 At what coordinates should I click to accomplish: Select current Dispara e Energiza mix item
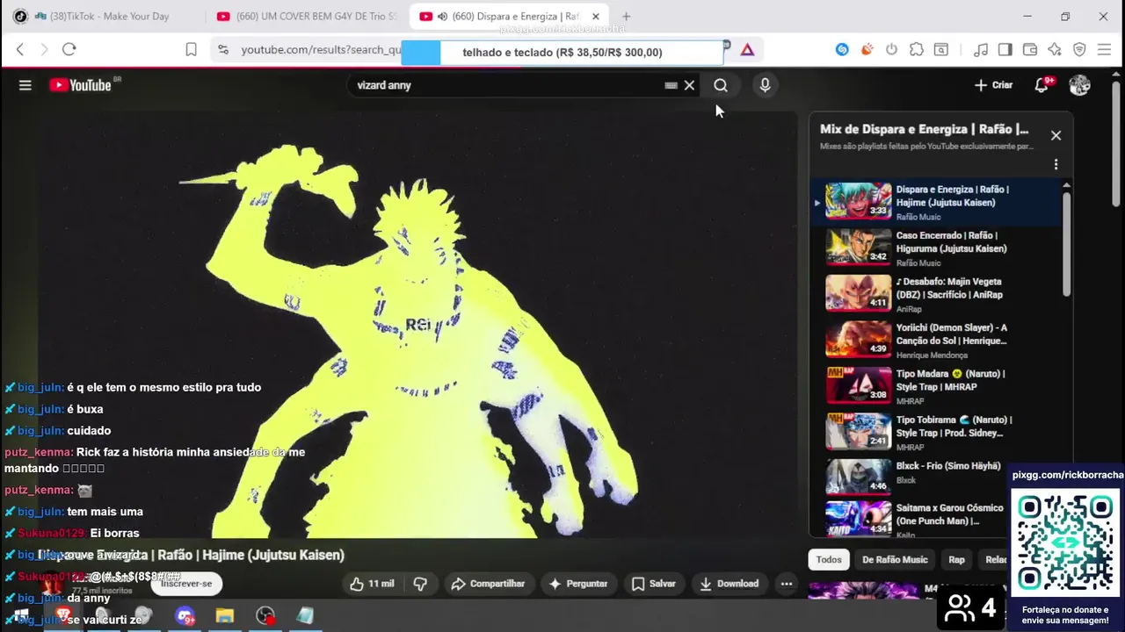[x=936, y=202]
